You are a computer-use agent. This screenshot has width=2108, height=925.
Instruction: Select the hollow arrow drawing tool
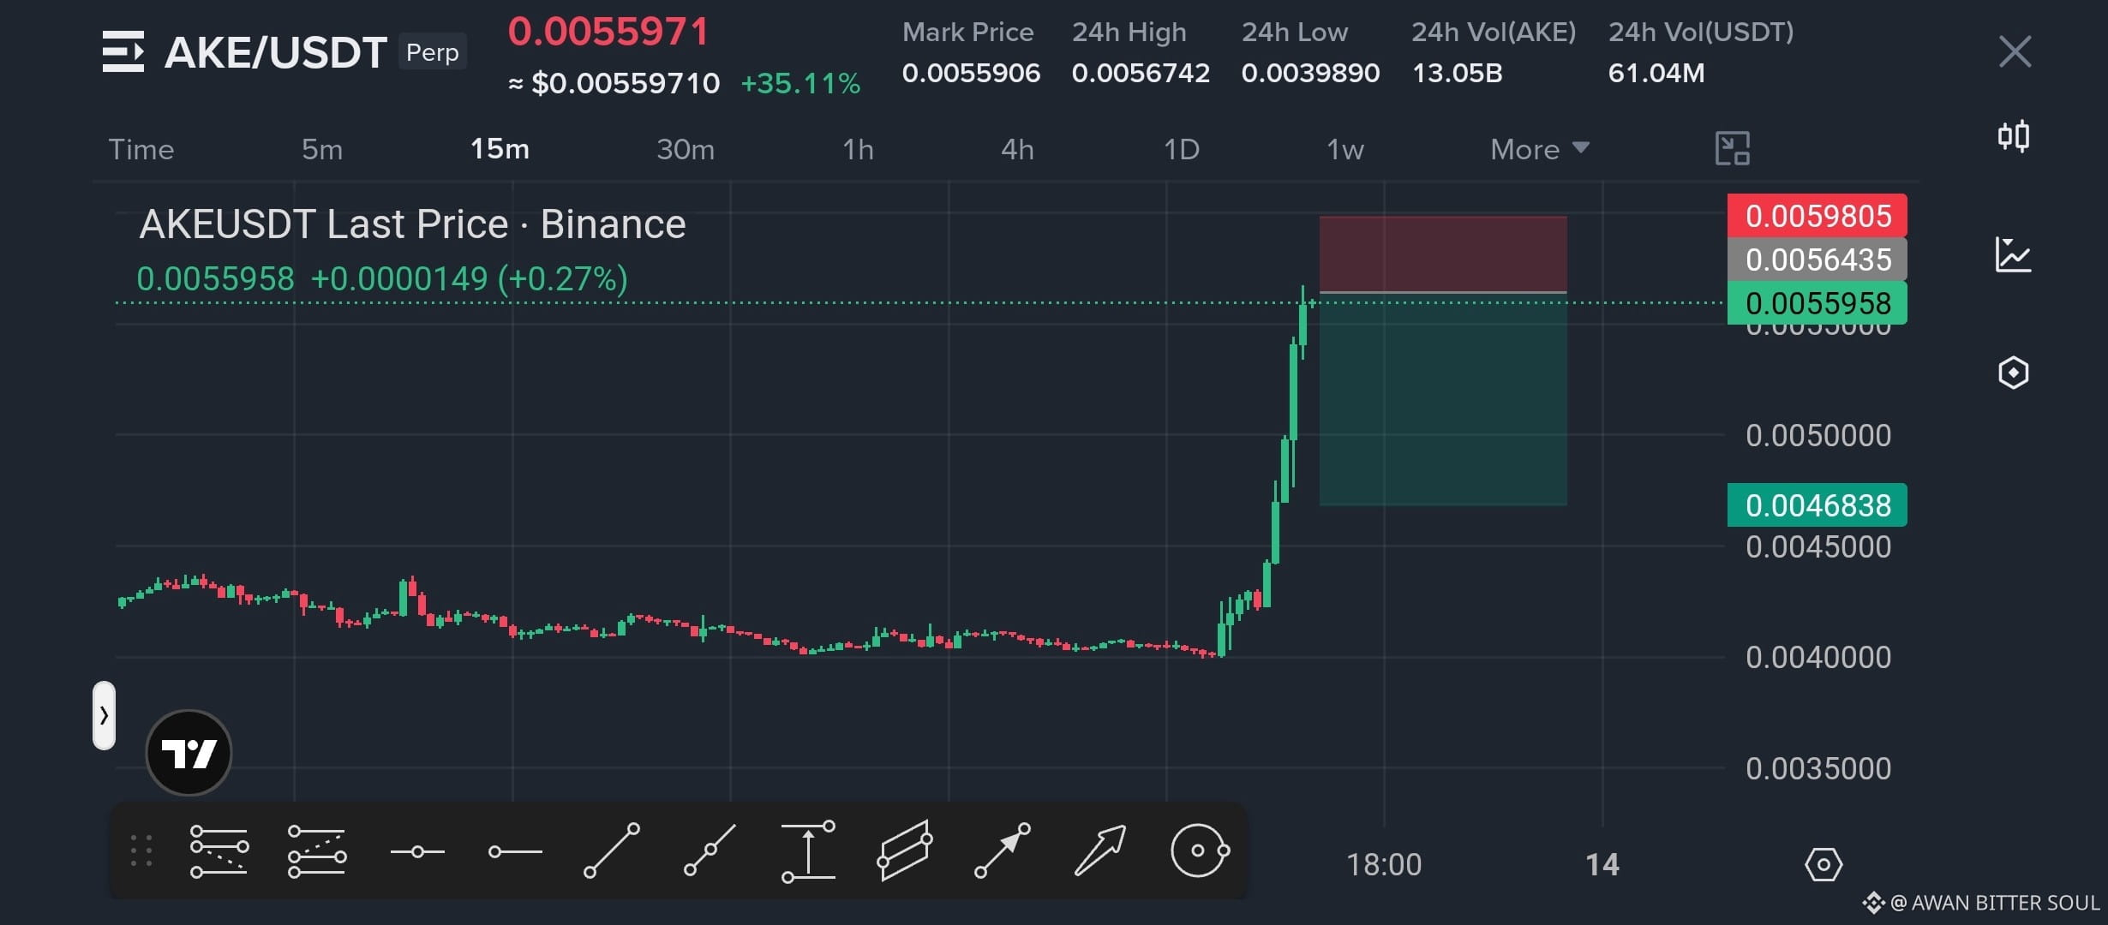(1100, 850)
